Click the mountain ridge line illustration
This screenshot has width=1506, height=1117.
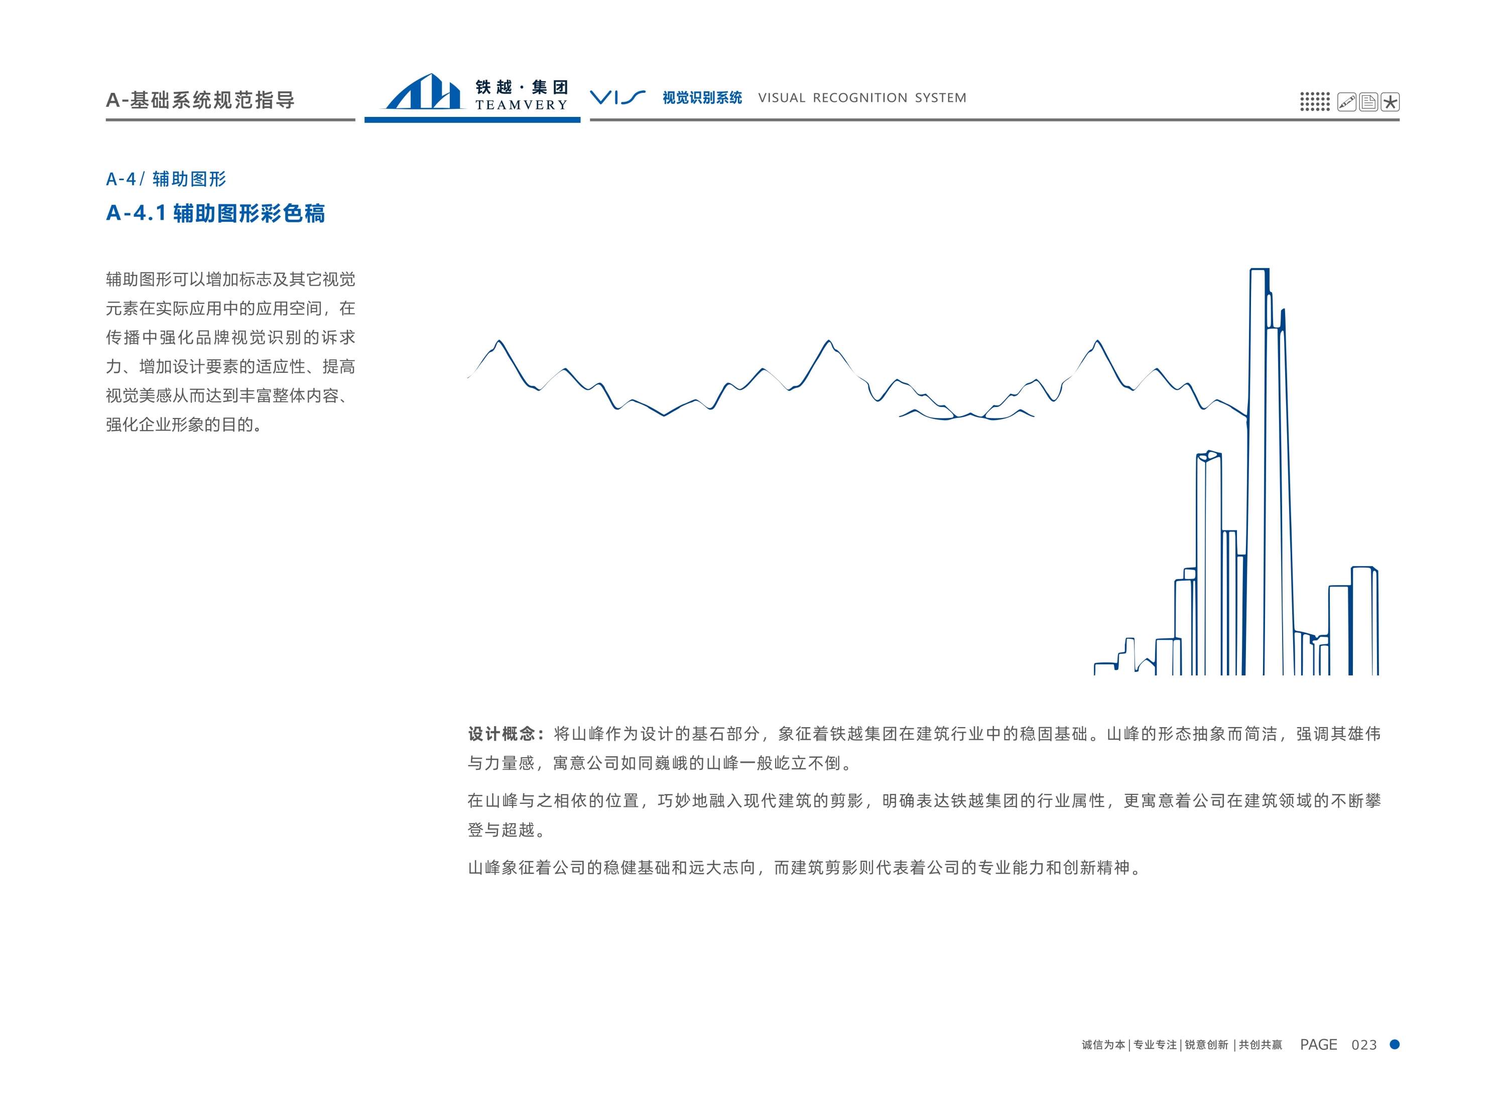tap(857, 379)
